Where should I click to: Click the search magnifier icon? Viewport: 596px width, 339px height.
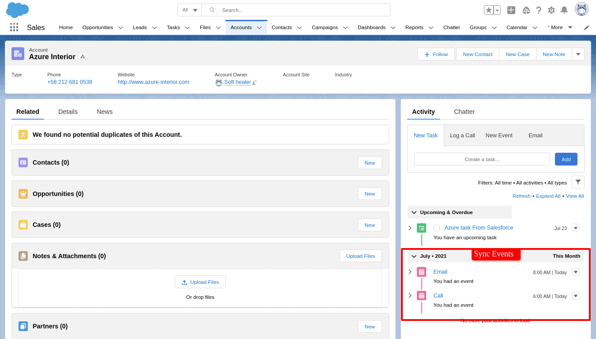(x=212, y=10)
